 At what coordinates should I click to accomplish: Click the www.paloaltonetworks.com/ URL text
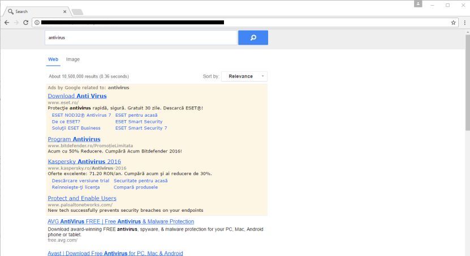click(x=80, y=204)
